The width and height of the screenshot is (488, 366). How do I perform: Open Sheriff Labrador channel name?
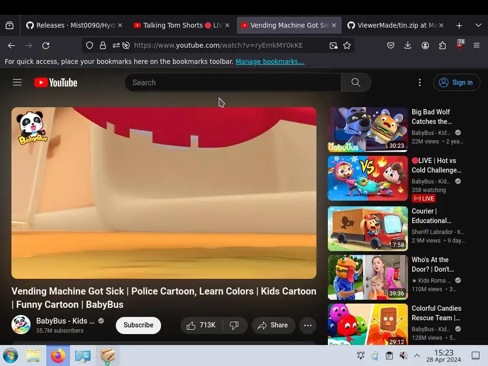click(438, 232)
